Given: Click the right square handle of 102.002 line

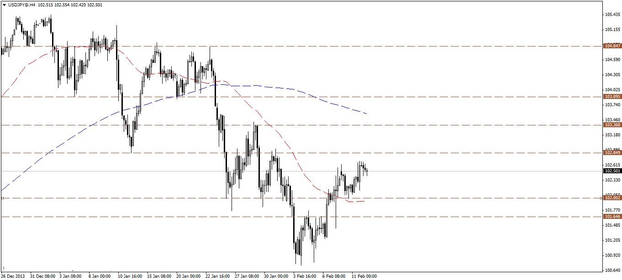Looking at the screenshot, I should tap(601, 198).
